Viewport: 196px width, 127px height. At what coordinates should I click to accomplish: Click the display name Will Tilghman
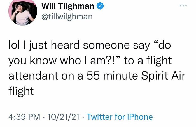(x=67, y=6)
